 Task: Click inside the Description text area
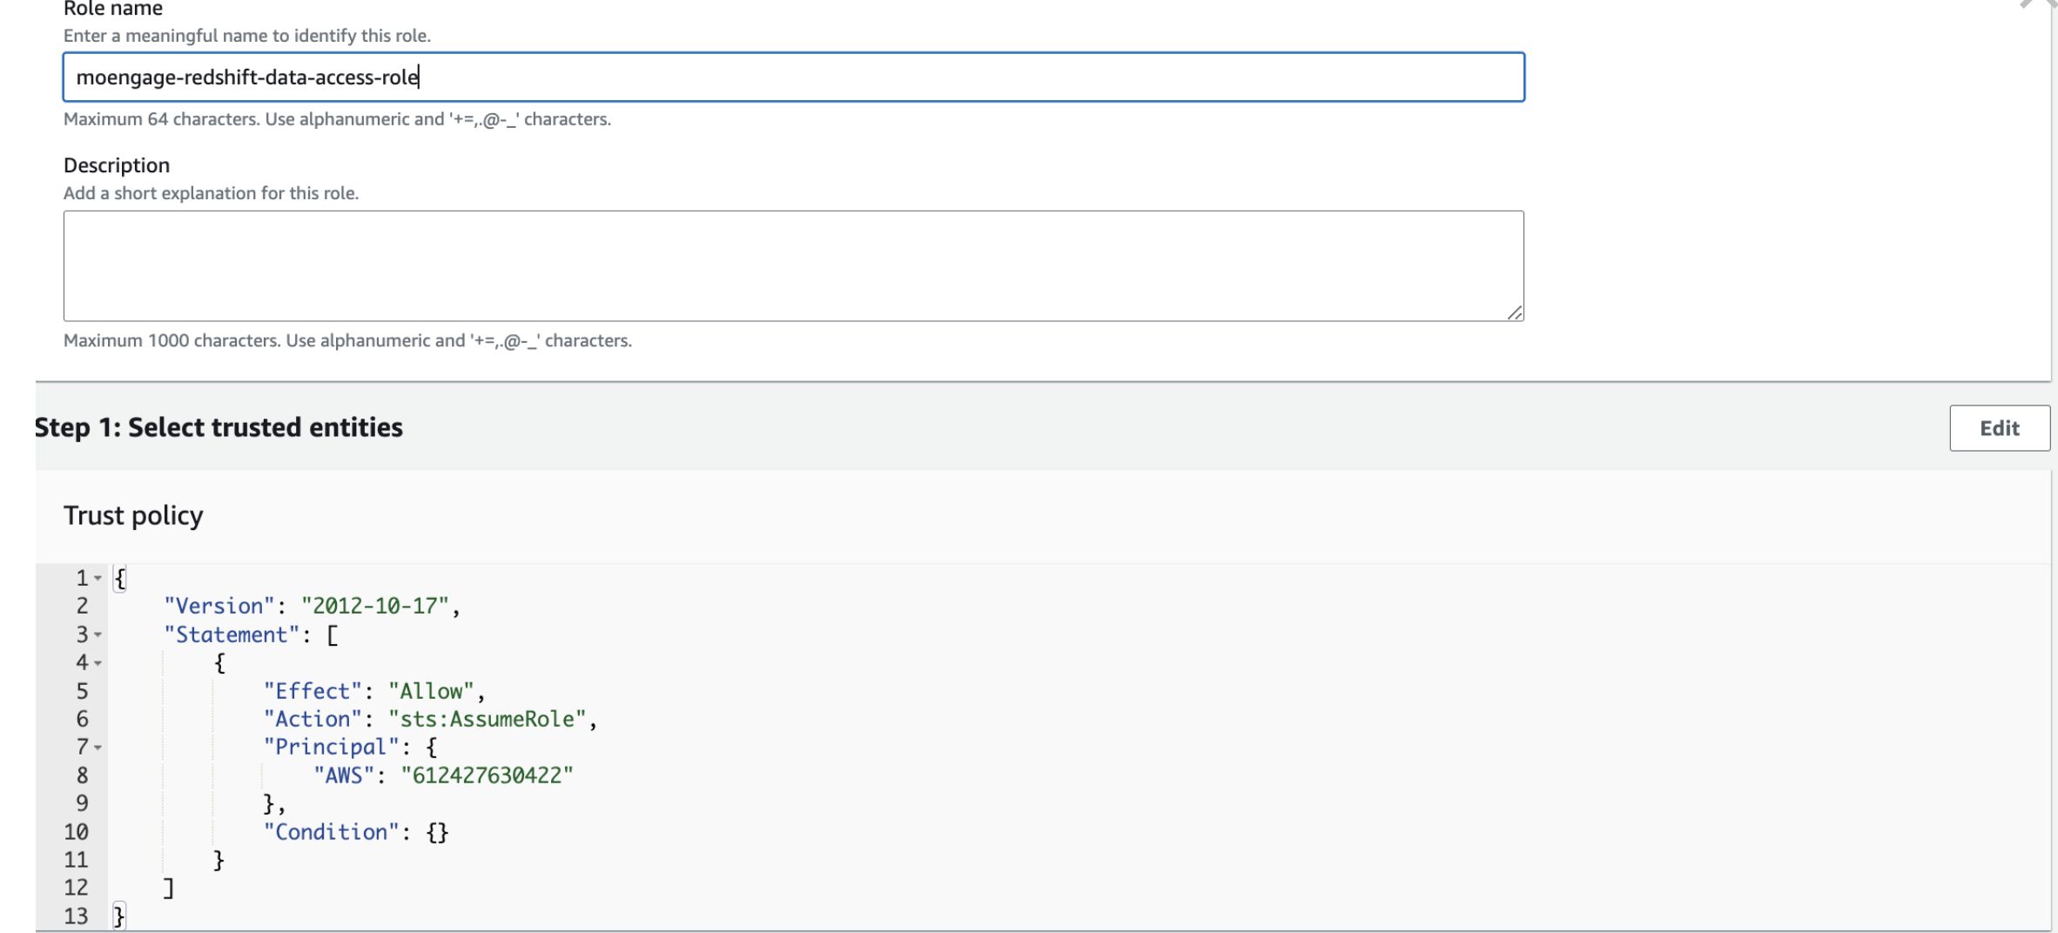pyautogui.click(x=792, y=265)
